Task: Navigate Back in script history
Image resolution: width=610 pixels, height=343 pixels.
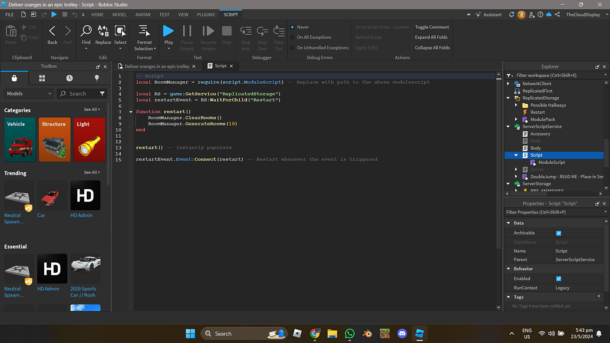Action: (52, 31)
